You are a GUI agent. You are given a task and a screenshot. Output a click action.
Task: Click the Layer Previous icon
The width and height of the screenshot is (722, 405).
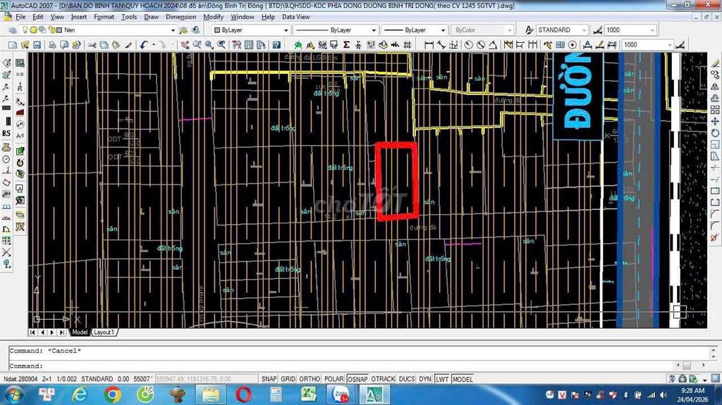tap(196, 30)
